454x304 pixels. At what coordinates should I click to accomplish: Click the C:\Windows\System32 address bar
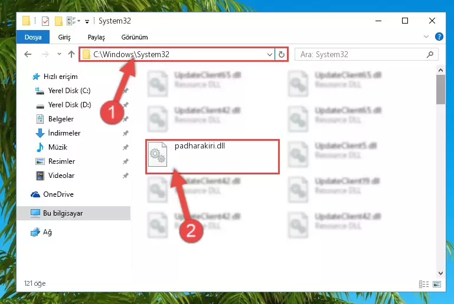[x=177, y=54]
